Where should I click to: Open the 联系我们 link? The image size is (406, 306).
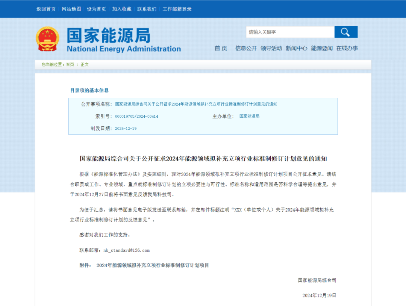pyautogui.click(x=147, y=9)
